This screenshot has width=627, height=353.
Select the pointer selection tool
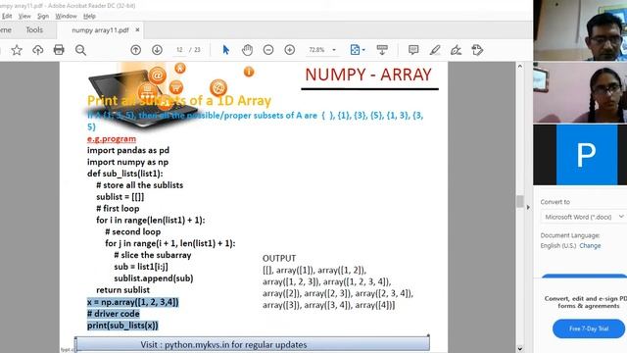[226, 50]
